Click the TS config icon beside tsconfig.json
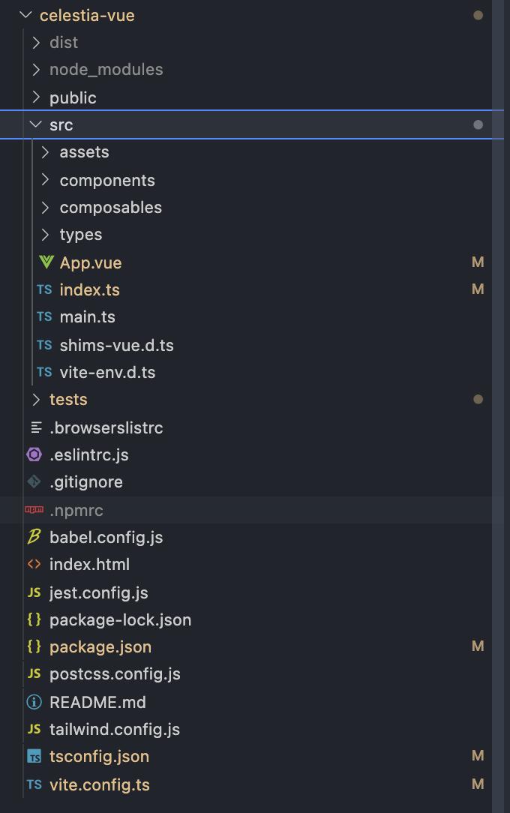The height and width of the screenshot is (813, 510). pos(34,757)
